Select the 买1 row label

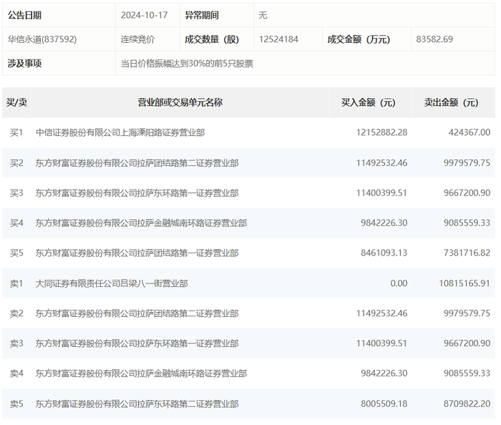[x=16, y=132]
